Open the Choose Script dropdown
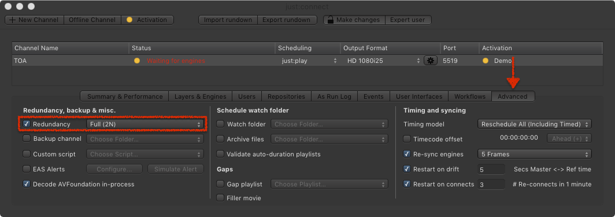Image resolution: width=615 pixels, height=217 pixels. 145,154
